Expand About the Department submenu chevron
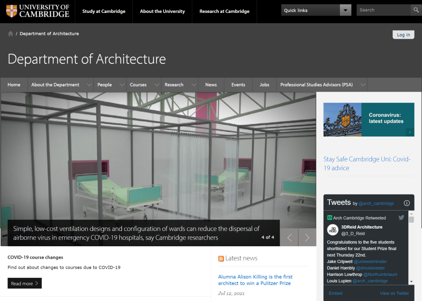 89,85
